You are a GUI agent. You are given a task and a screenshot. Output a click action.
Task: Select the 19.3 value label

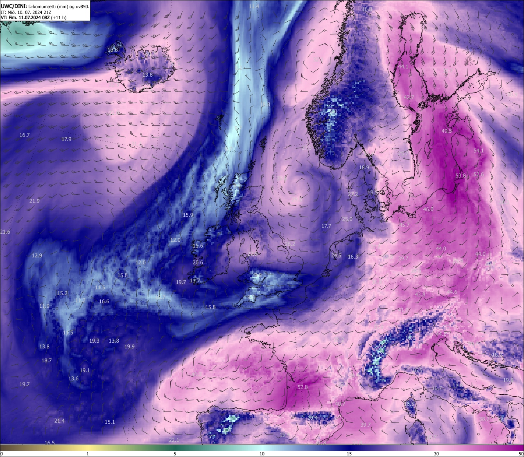pos(94,341)
